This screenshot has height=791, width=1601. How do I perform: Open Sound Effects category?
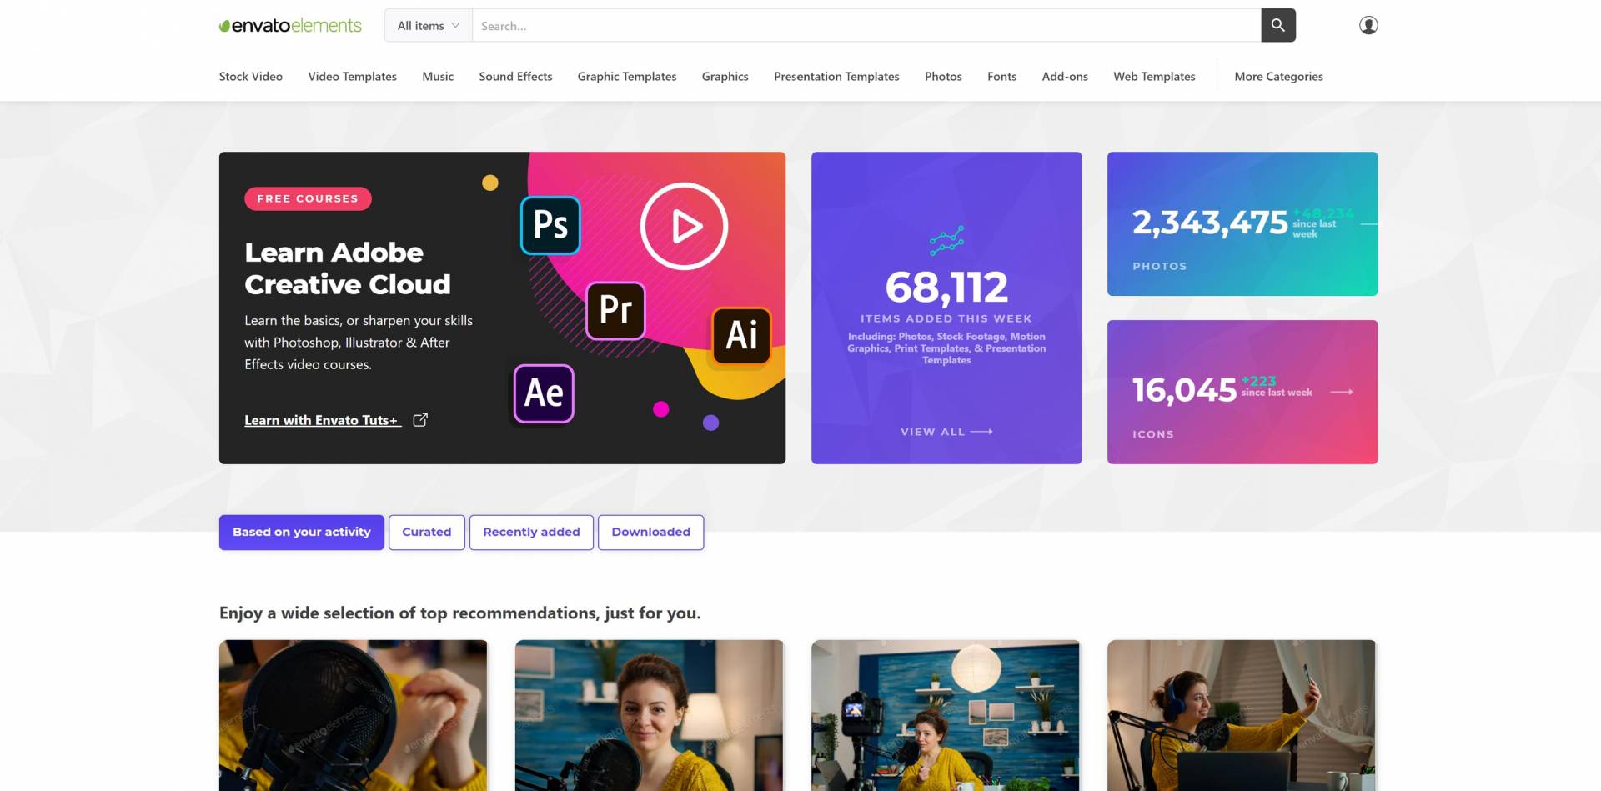(x=515, y=76)
